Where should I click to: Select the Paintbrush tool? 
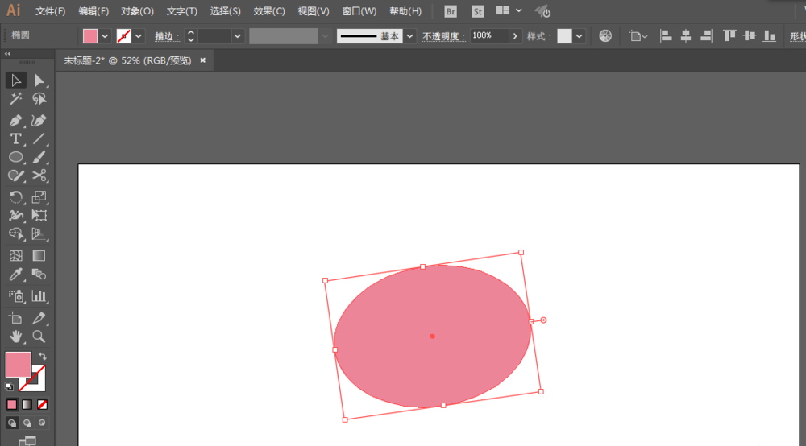click(39, 157)
